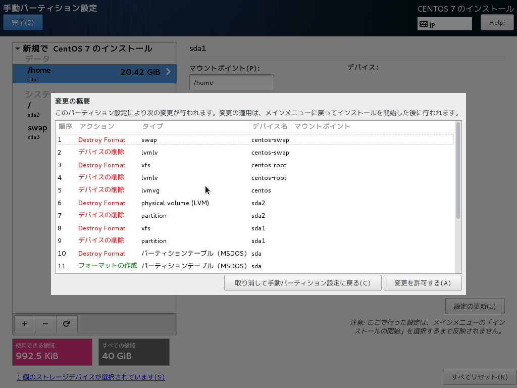Viewport: 517px width, 388px height.
Task: Click 完了 to finish manual partitioning
Action: 23,22
